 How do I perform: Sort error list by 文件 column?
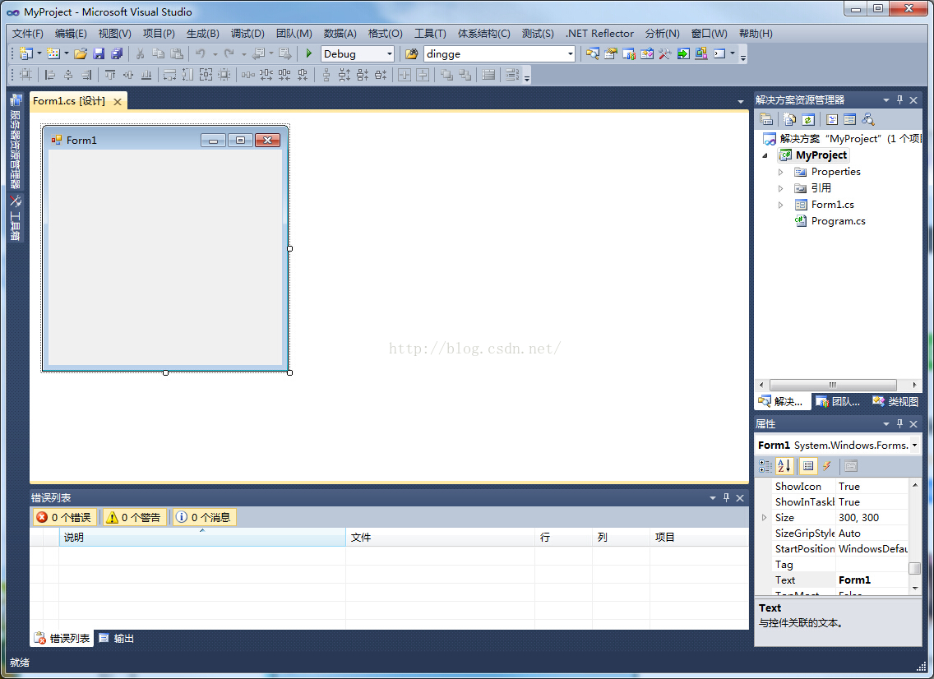point(440,538)
